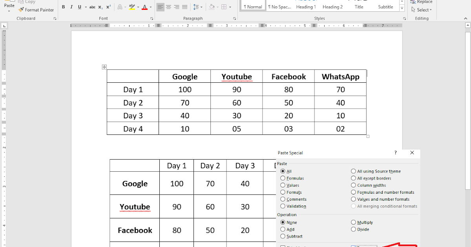Enable the Multiply operation
Screen dimensions: 471x247
pos(354,222)
